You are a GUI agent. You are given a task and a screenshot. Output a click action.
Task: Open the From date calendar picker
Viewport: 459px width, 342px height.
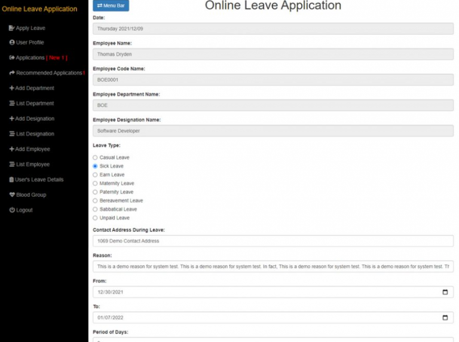tap(445, 292)
